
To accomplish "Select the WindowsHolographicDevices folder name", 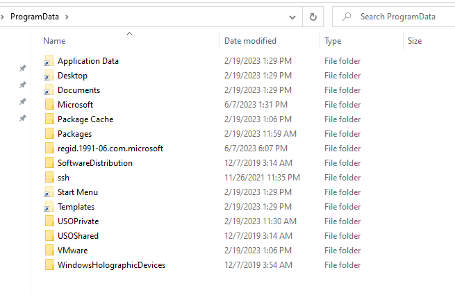I will (x=111, y=265).
